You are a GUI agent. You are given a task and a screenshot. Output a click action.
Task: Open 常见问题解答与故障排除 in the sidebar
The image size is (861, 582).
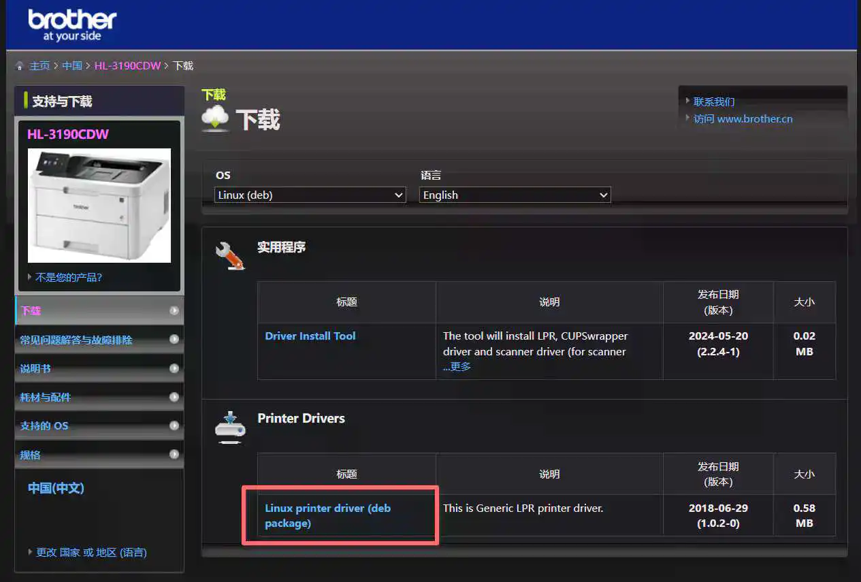coord(99,339)
